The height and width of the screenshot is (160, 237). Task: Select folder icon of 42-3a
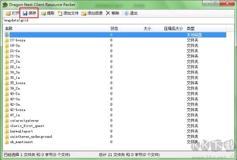tap(7, 104)
